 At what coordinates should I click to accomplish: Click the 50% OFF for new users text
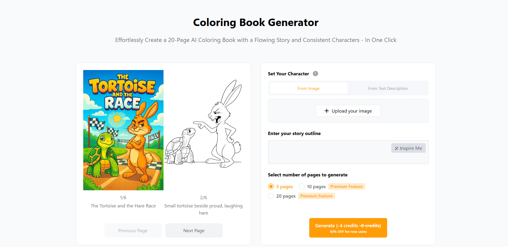348,232
